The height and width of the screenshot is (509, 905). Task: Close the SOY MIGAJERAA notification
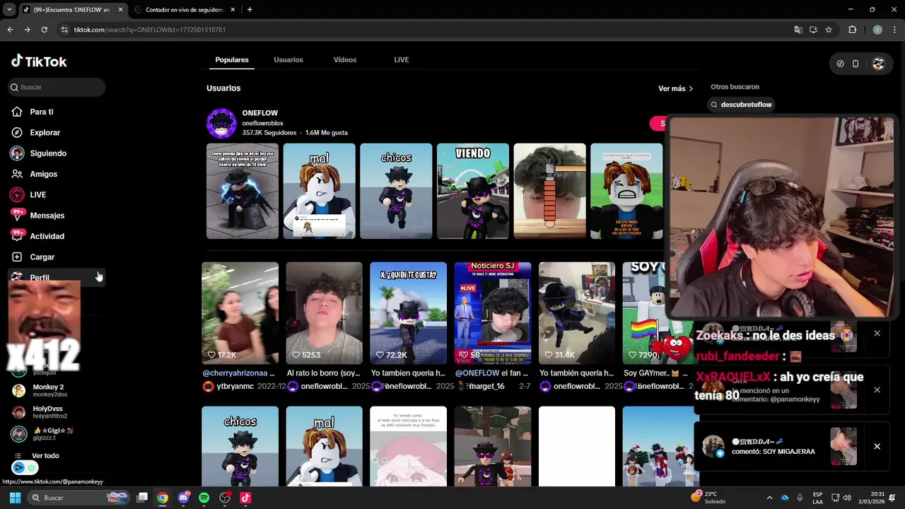tap(877, 446)
